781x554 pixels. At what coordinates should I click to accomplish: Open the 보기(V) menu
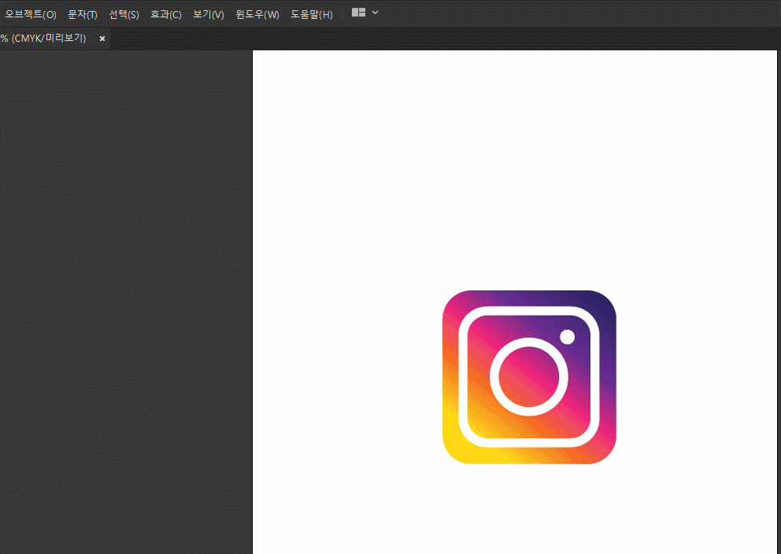coord(208,14)
